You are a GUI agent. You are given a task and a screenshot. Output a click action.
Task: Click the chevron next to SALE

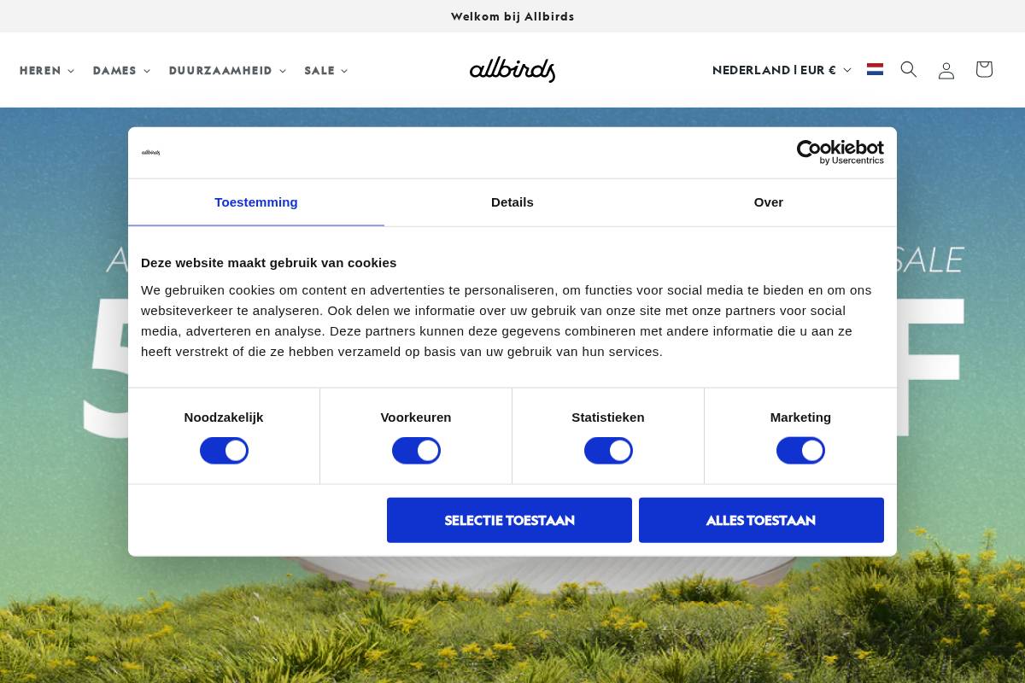tap(344, 71)
